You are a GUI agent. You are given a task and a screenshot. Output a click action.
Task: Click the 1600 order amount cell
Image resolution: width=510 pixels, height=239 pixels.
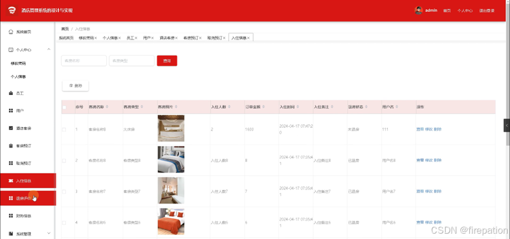[249, 130]
